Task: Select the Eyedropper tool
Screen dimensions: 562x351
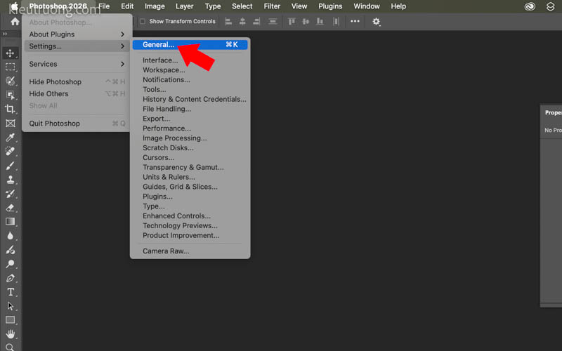Action: (x=10, y=137)
